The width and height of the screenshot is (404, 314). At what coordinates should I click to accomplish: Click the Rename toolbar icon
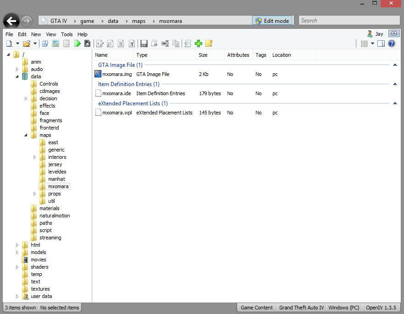[165, 43]
